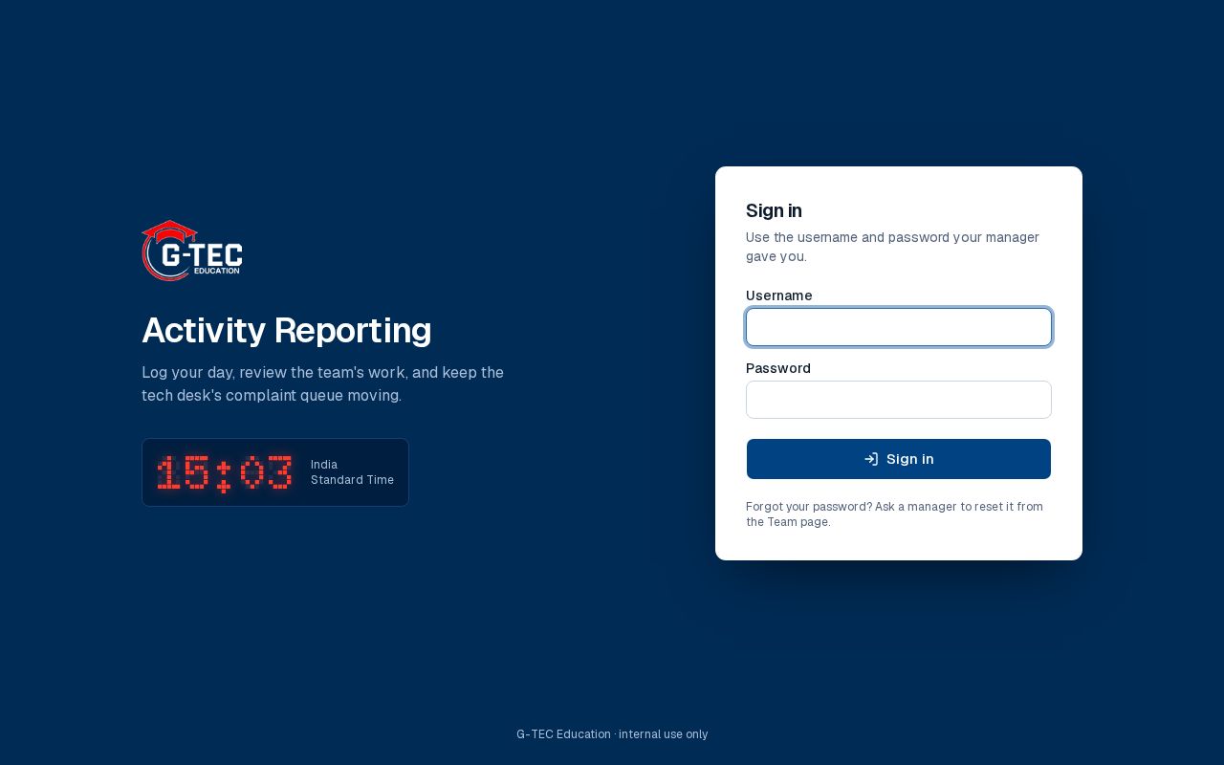Click the Activity Reporting title

pyautogui.click(x=287, y=330)
